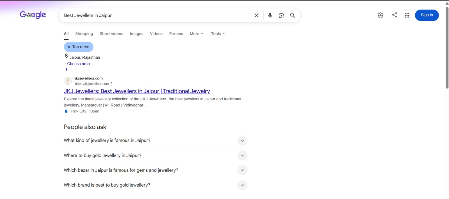Switch to the Shopping tab
This screenshot has height=199, width=449.
[x=84, y=34]
